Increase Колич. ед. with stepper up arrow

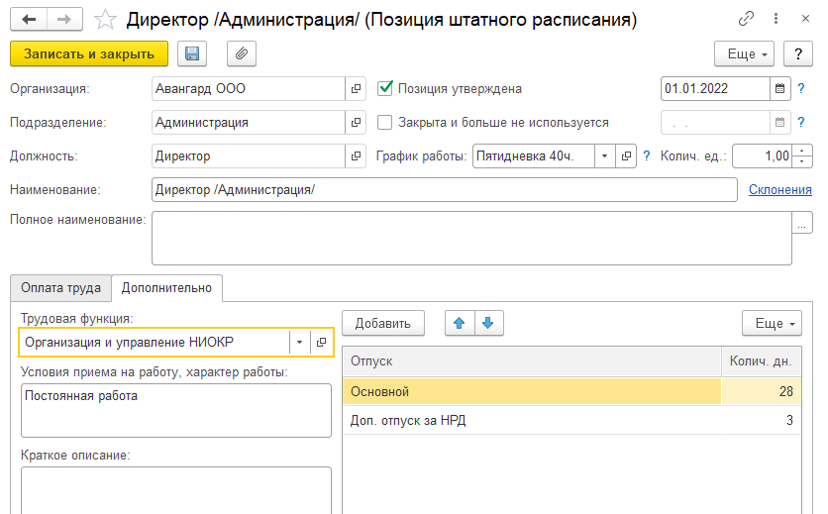click(803, 152)
